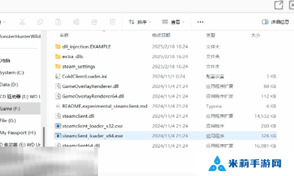
Task: Open Data (D:) drive in sidebar
Action: coord(9,85)
